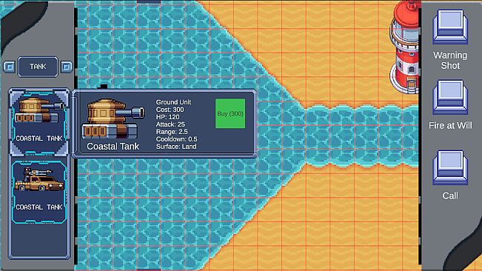Click the TANK category label
The height and width of the screenshot is (271, 482).
[x=38, y=67]
